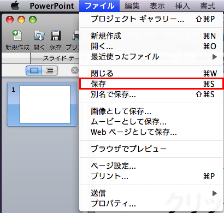This screenshot has width=224, height=213.
Task: Choose 保存 in the File menu
Action: (x=152, y=84)
